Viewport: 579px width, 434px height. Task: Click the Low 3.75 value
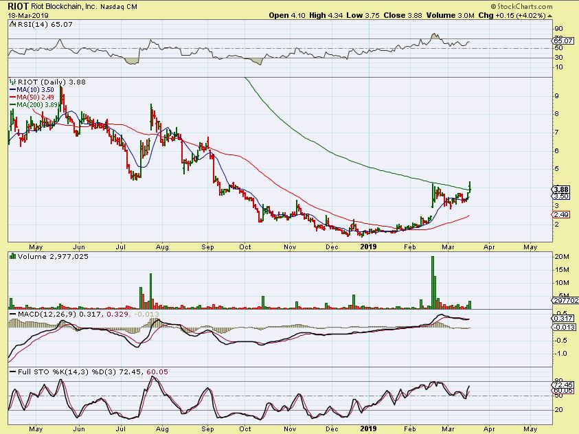(x=363, y=16)
